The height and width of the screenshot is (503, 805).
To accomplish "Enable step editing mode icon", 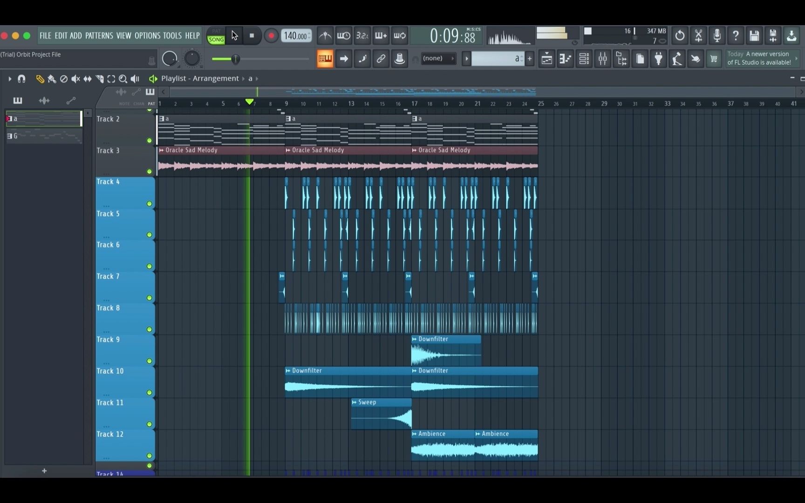I will (x=362, y=59).
